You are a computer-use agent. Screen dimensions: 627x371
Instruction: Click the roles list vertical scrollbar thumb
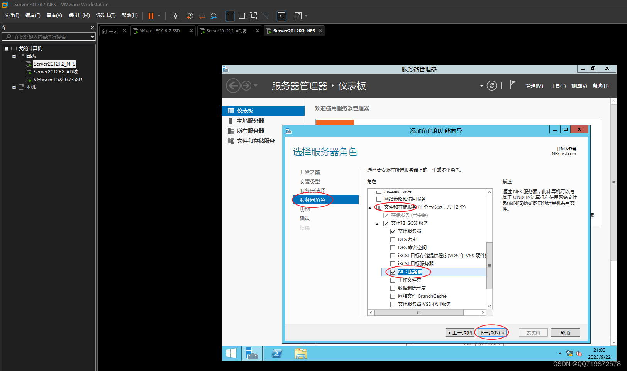click(489, 266)
